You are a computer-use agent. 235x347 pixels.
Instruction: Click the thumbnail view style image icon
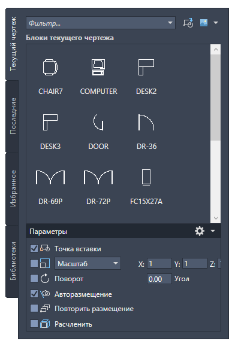[x=204, y=23]
